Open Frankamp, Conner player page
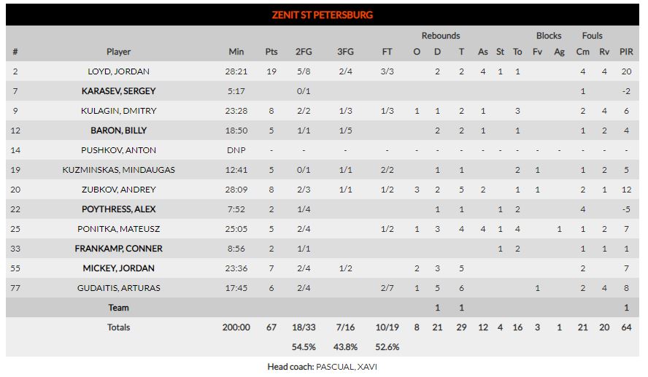648x377 pixels. point(118,249)
